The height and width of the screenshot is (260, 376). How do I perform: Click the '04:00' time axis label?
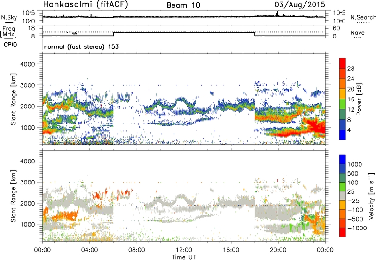[89, 250]
